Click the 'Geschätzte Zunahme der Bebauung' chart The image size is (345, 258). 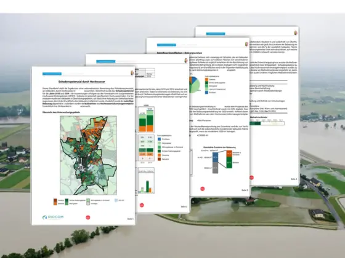pyautogui.click(x=219, y=160)
